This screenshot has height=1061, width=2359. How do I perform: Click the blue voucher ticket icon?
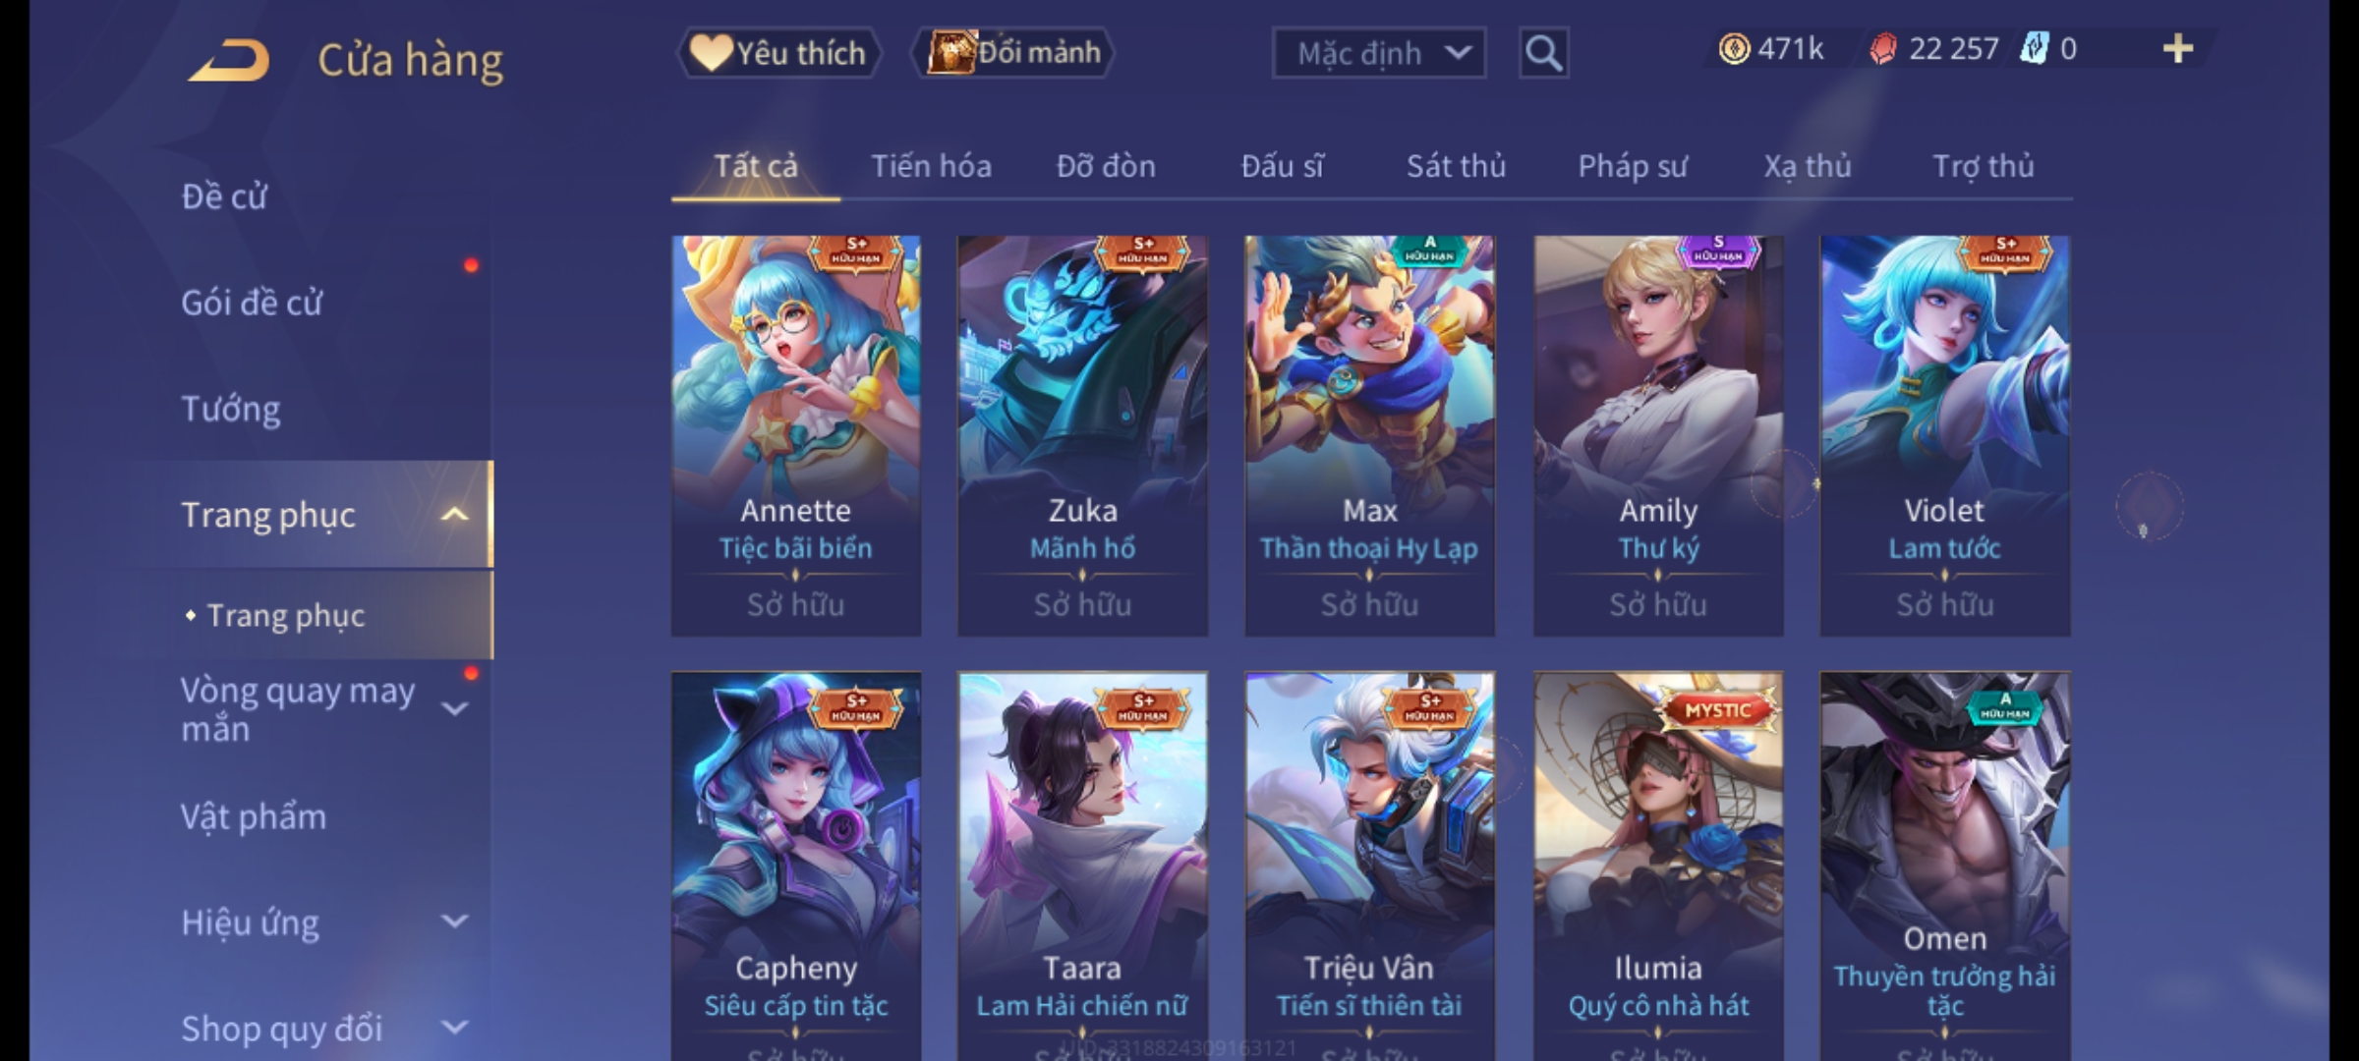point(2034,49)
